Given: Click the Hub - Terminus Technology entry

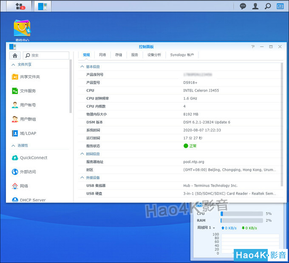Looking at the screenshot, I should (210, 186).
